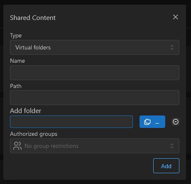Click the up-down chevron in Type field

172,47
